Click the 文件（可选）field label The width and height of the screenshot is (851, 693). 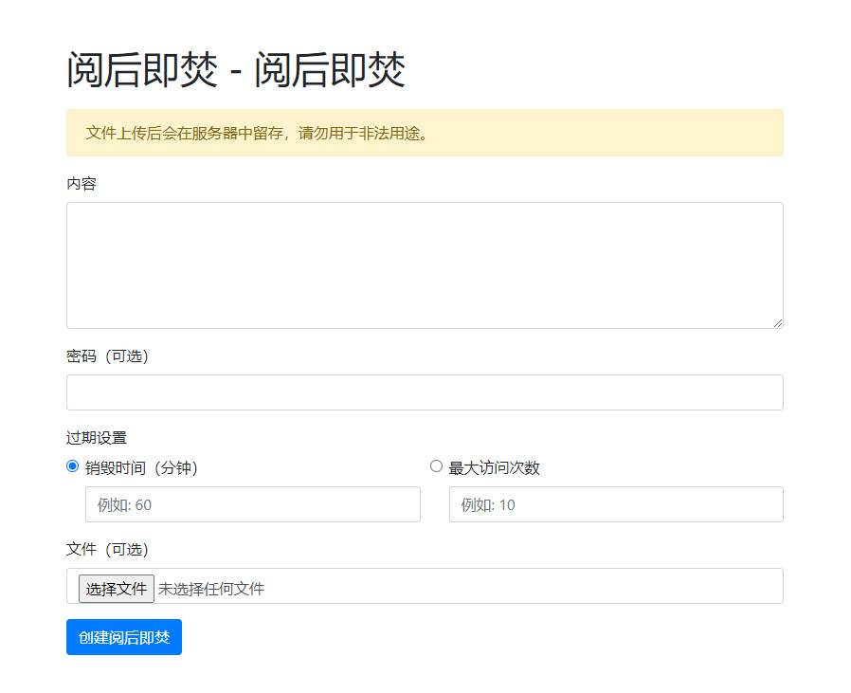coord(107,550)
